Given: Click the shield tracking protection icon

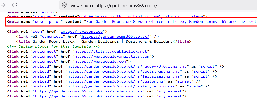Looking at the screenshot, I should (x=64, y=5).
